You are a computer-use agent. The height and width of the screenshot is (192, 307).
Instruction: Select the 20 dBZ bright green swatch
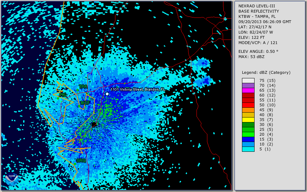pyautogui.click(x=248, y=134)
